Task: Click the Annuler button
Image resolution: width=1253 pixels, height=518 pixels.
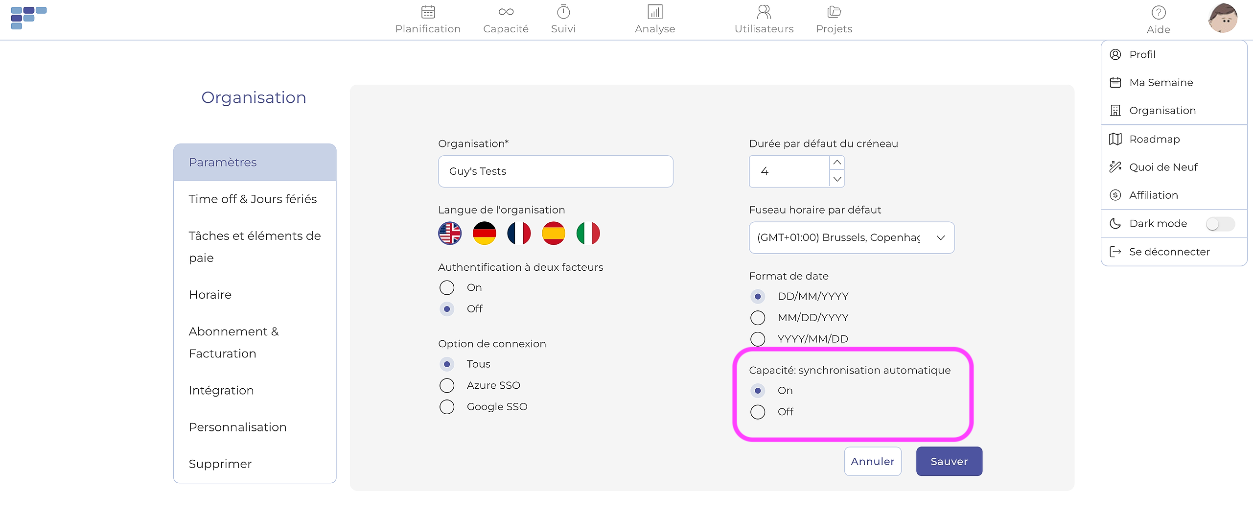Action: tap(872, 462)
